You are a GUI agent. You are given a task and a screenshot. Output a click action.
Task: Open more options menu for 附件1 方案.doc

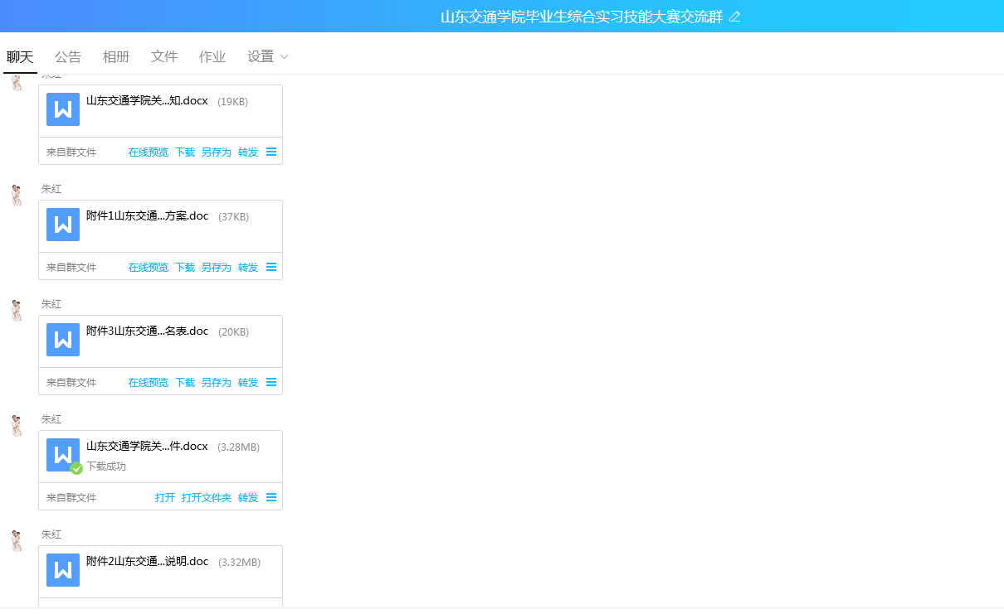(x=271, y=268)
